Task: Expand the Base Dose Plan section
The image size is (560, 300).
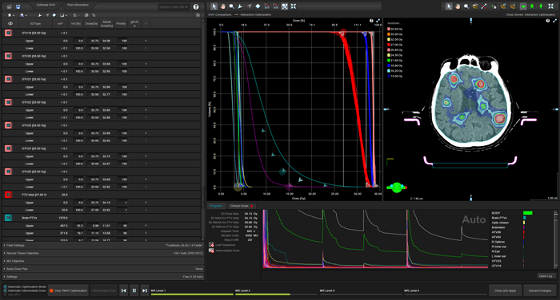Action: [103, 269]
